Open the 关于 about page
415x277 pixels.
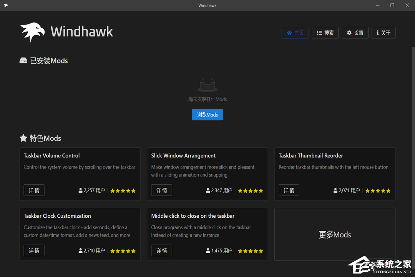coord(383,33)
